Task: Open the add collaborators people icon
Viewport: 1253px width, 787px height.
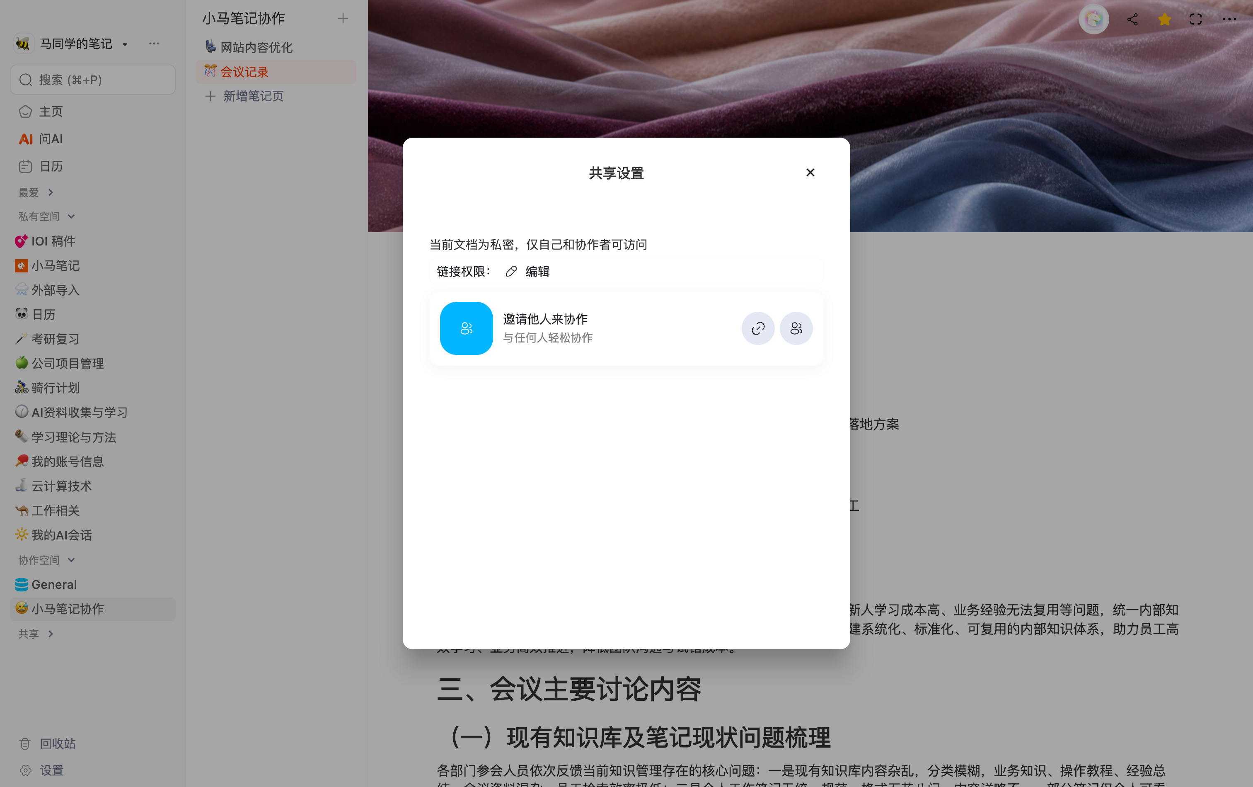Action: pos(796,328)
